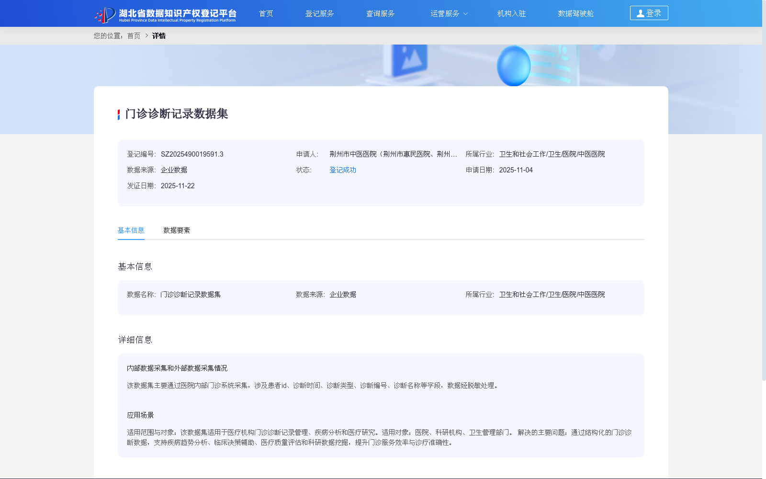Click the breadcrumb chevron separator

[146, 36]
